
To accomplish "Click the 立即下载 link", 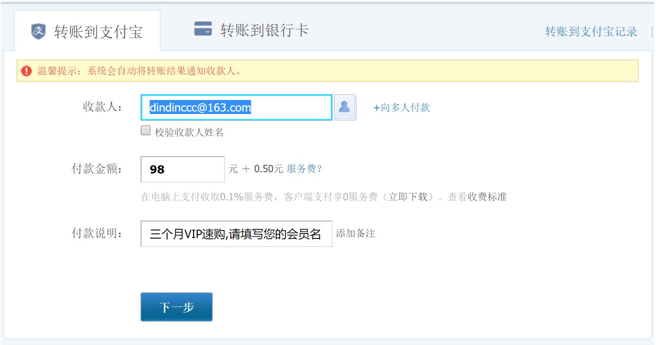I will click(x=408, y=197).
